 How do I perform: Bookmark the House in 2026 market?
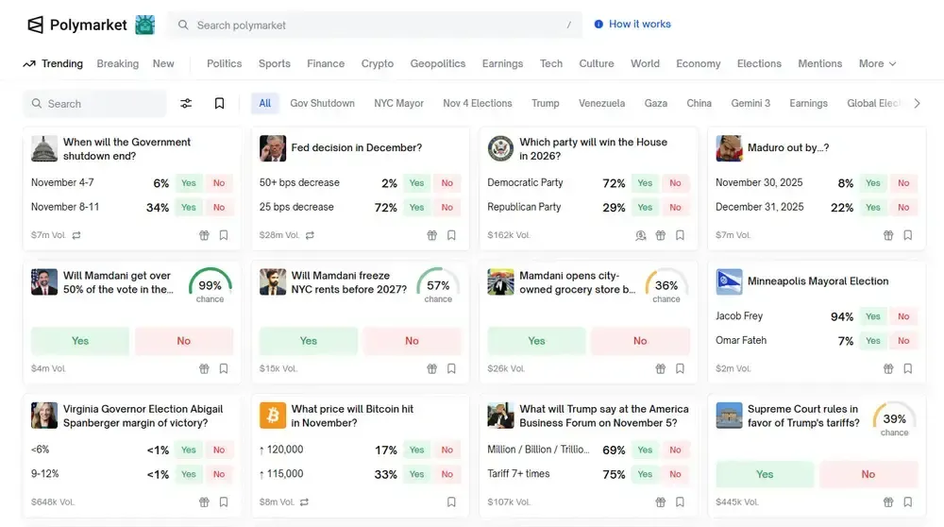pos(680,235)
